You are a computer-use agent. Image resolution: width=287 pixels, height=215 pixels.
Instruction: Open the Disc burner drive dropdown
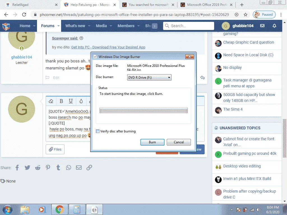click(149, 78)
